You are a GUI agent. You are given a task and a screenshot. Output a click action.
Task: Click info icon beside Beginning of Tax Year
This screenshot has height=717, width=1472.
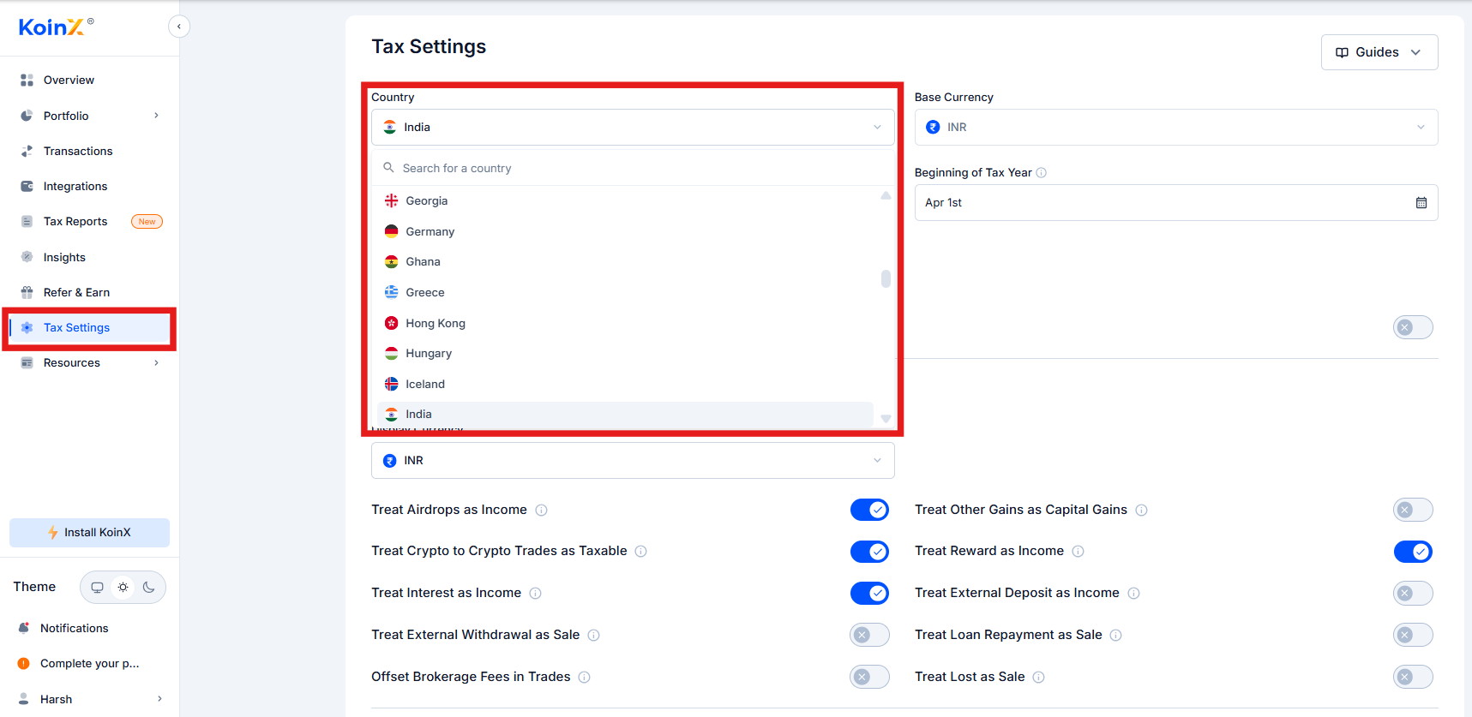pyautogui.click(x=1042, y=173)
